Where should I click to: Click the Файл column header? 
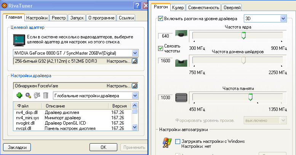pyautogui.click(x=28, y=106)
